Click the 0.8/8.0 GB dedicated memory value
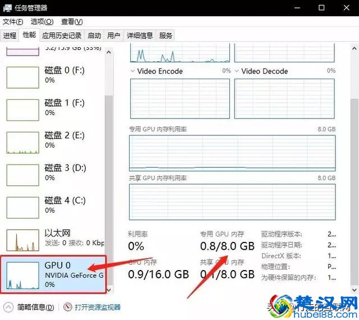Screen dimensions: 359x320 (227, 246)
